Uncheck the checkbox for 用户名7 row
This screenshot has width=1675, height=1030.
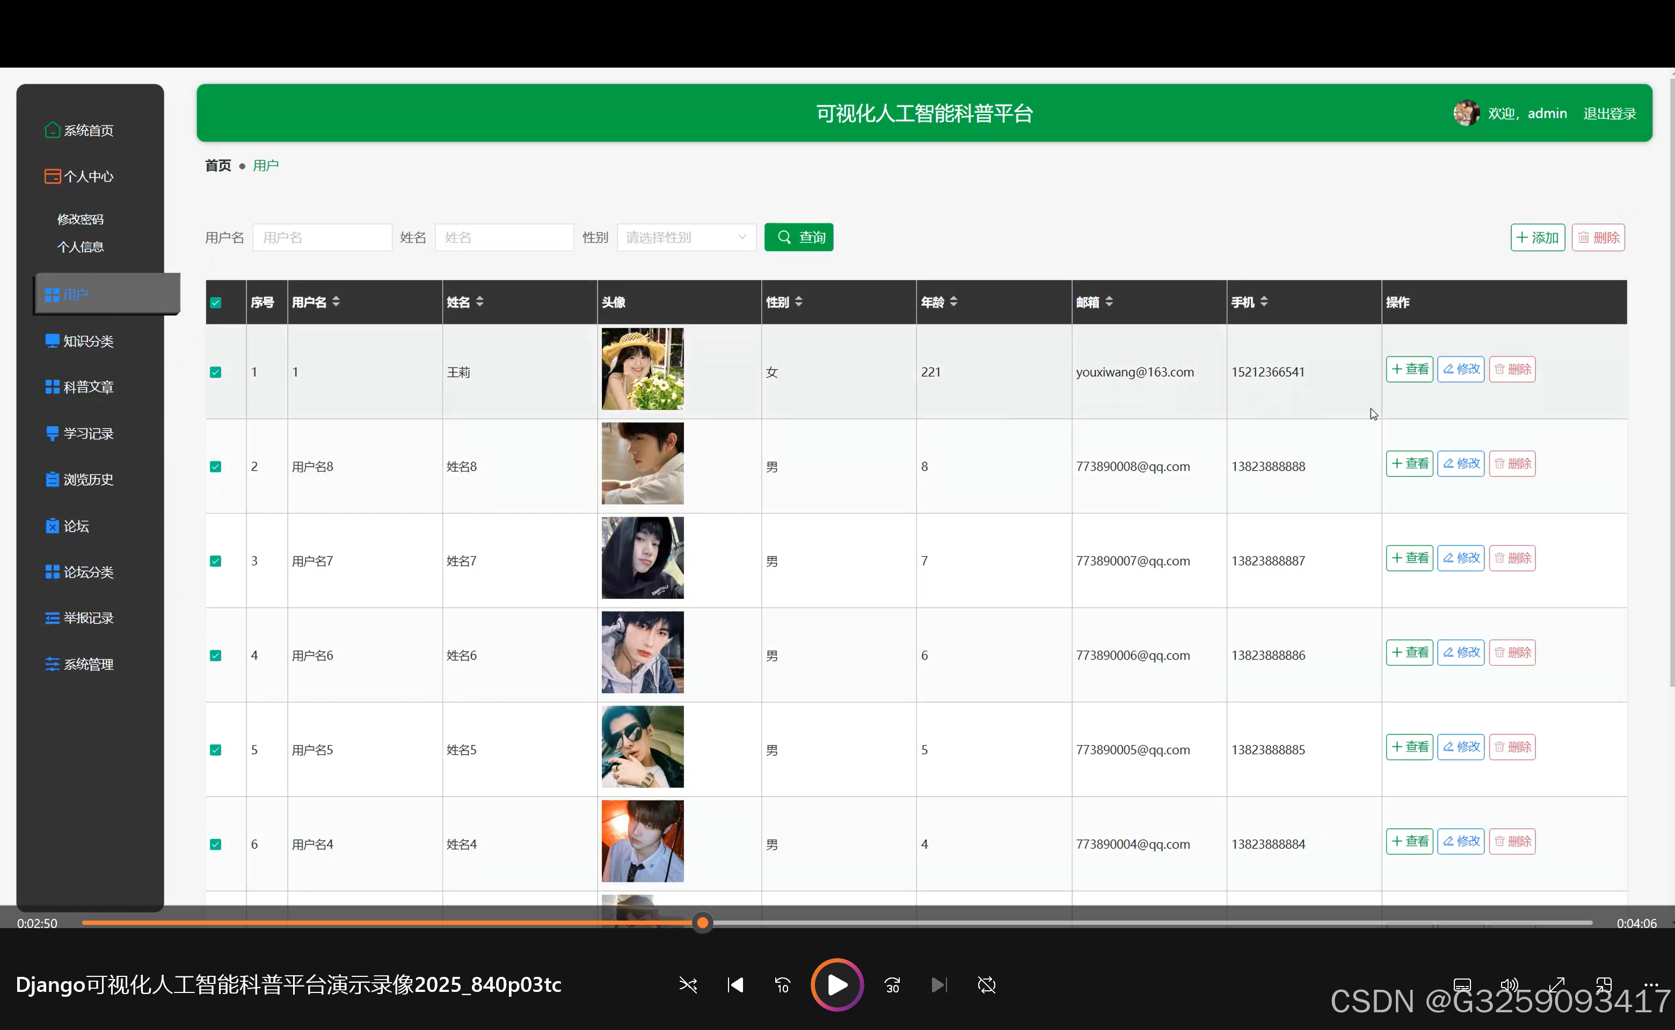(x=215, y=561)
